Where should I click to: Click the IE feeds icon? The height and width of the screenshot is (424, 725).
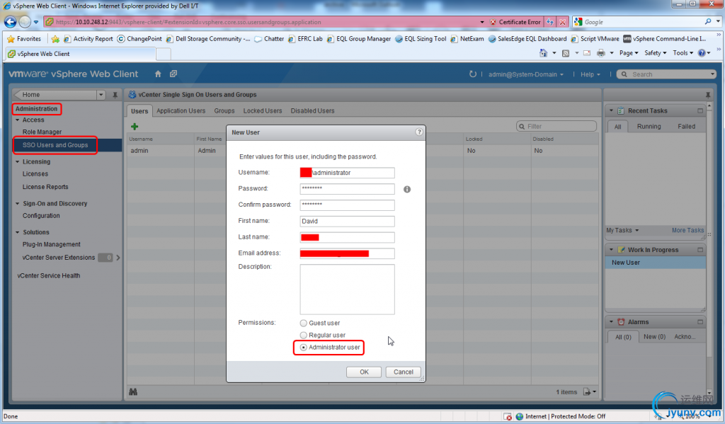point(566,53)
